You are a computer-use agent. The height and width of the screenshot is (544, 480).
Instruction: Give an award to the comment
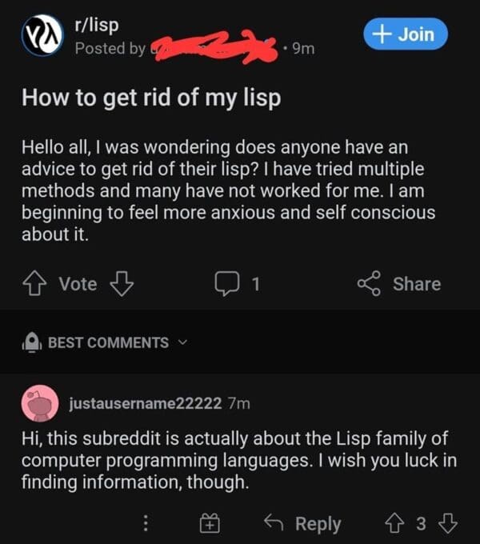[210, 523]
